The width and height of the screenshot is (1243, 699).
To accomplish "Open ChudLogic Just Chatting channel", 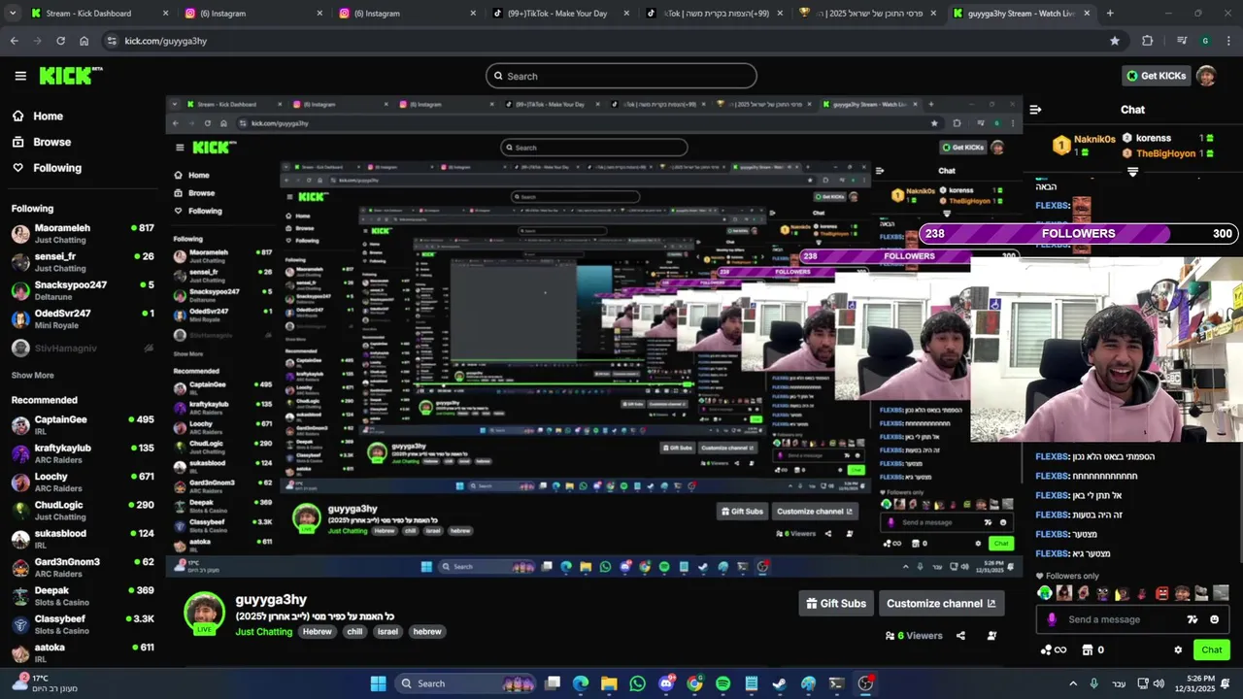I will point(83,511).
